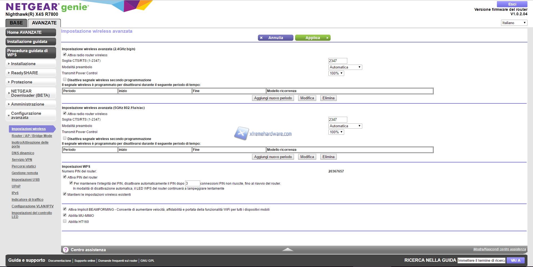Open 2.4GHz Modalità preambolo dropdown

click(345, 67)
